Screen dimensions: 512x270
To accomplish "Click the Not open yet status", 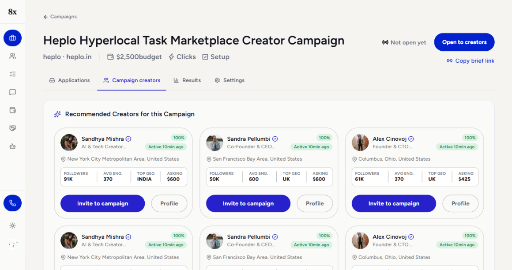I will pos(404,42).
